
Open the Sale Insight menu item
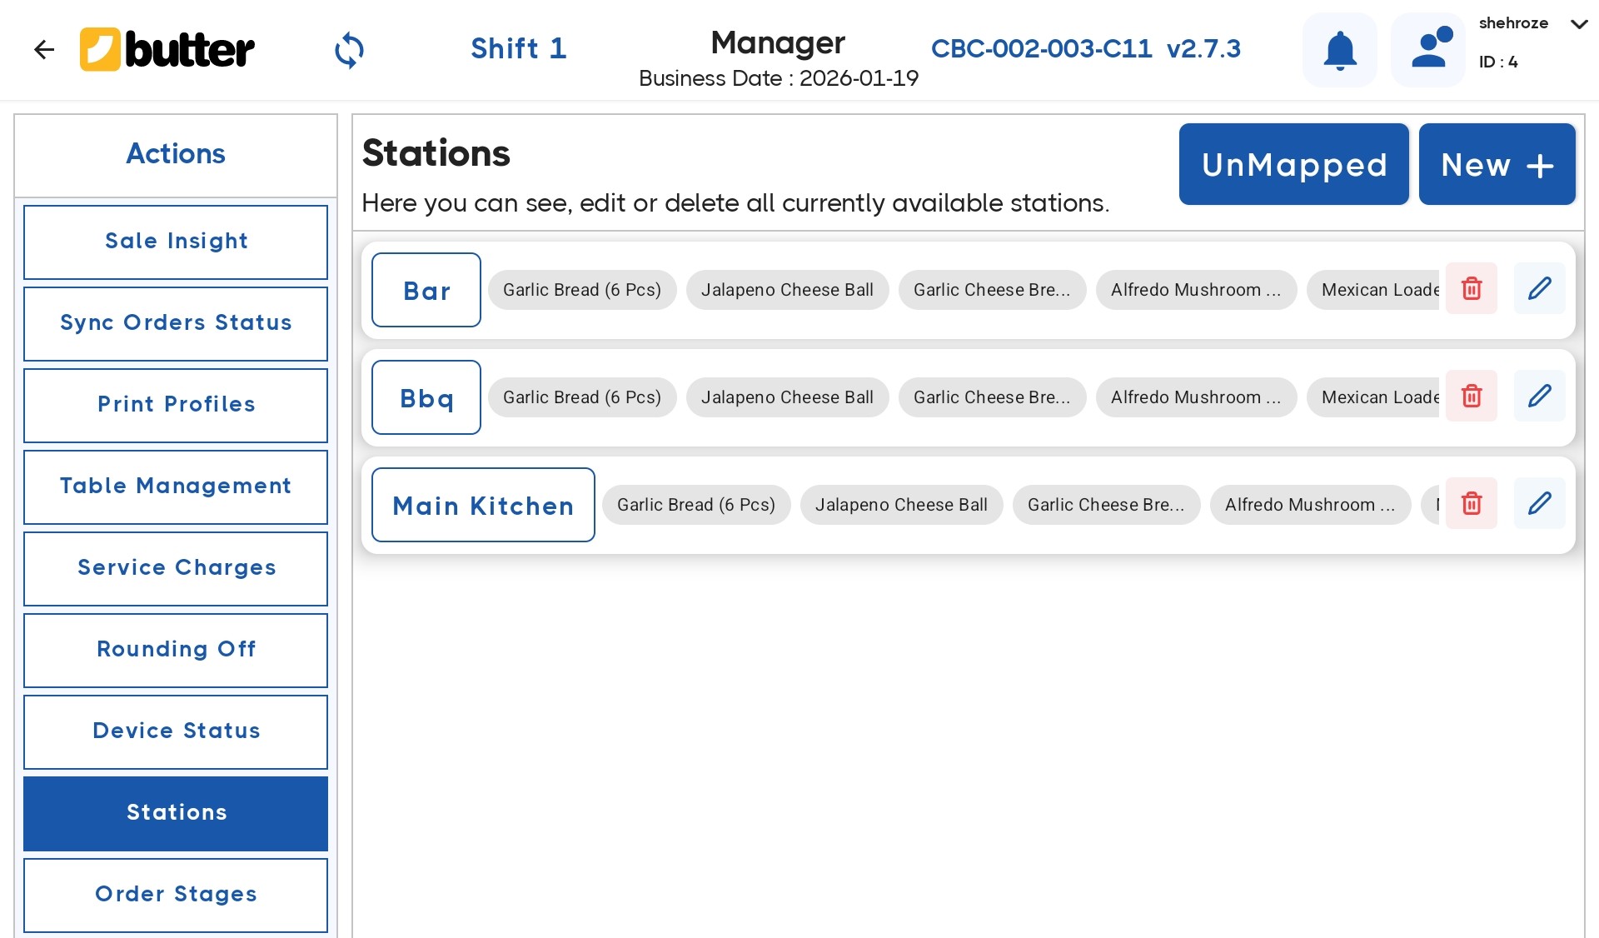[x=176, y=242]
